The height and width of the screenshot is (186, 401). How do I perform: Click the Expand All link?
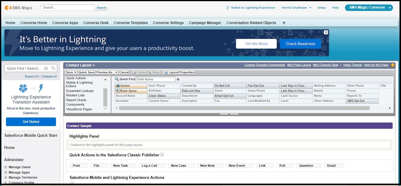[32, 77]
